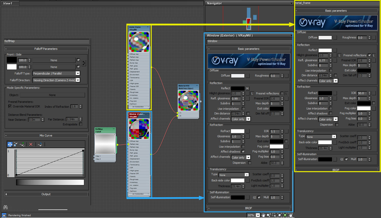
Task: Select the Multi/Sub-Object material node preview
Action: pos(188,100)
